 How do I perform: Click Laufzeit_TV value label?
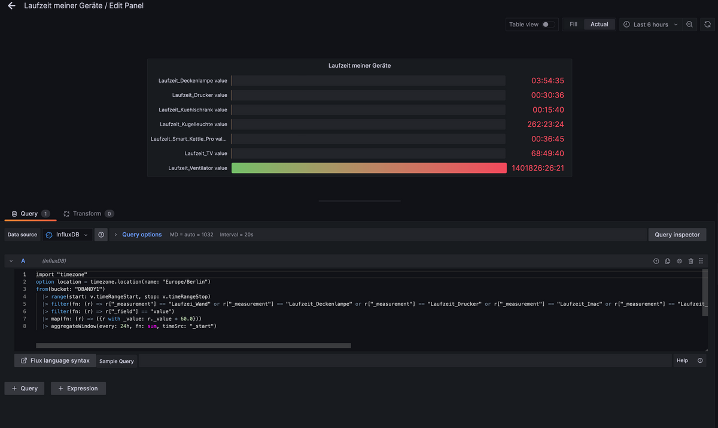206,153
